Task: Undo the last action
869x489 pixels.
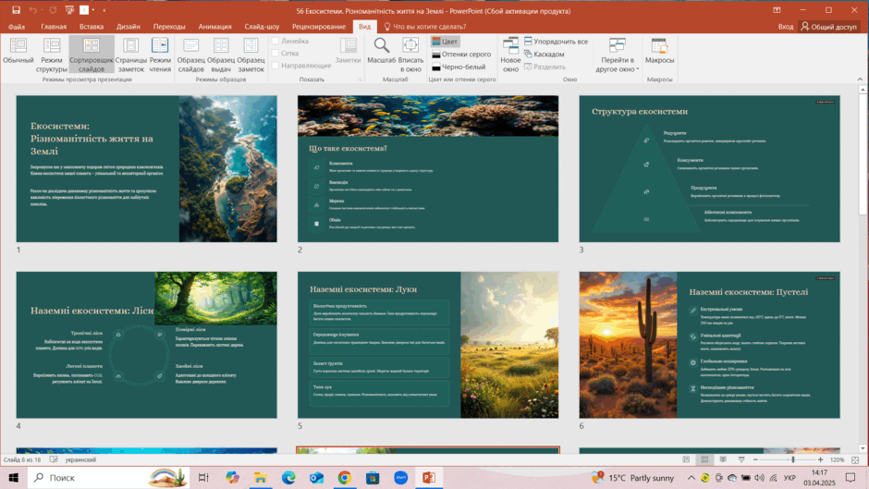Action: [x=32, y=10]
